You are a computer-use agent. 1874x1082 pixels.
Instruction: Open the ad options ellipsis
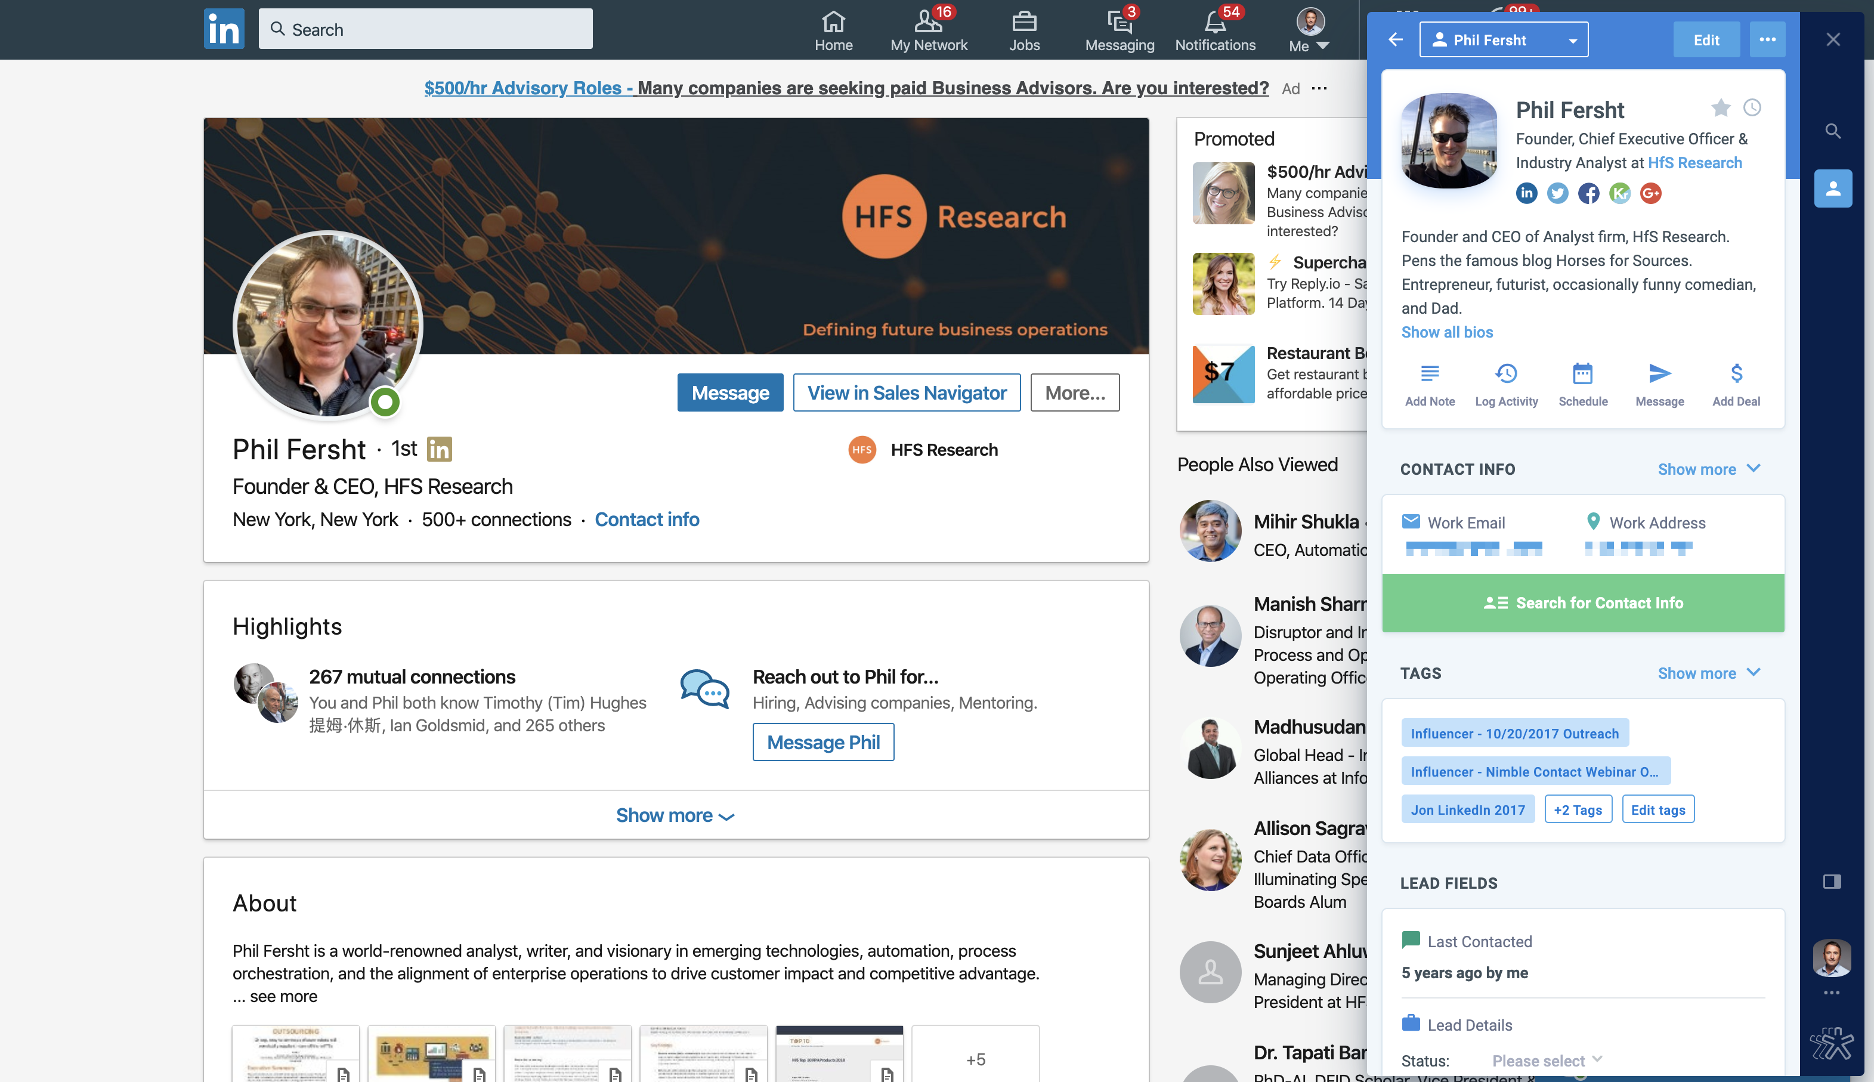(1319, 88)
